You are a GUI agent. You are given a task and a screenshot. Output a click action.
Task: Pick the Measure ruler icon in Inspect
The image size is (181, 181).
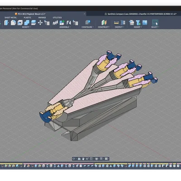pyautogui.click(x=116, y=23)
